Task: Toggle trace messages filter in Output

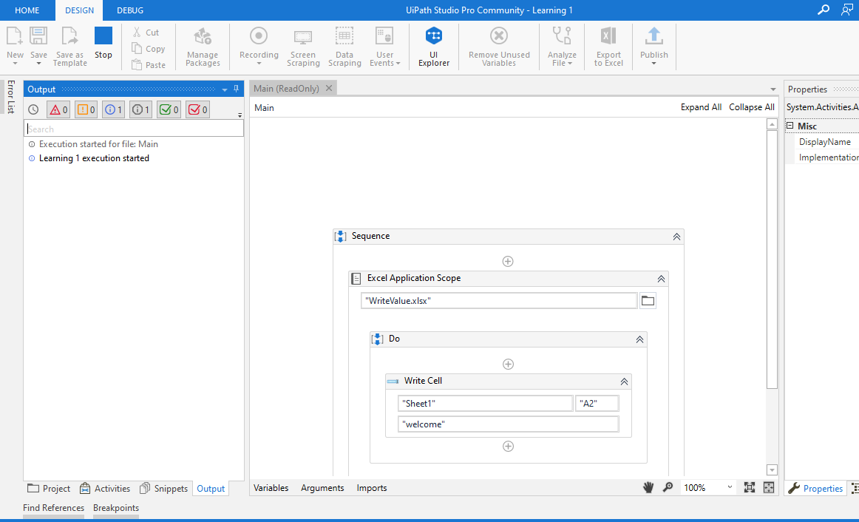Action: (x=140, y=109)
